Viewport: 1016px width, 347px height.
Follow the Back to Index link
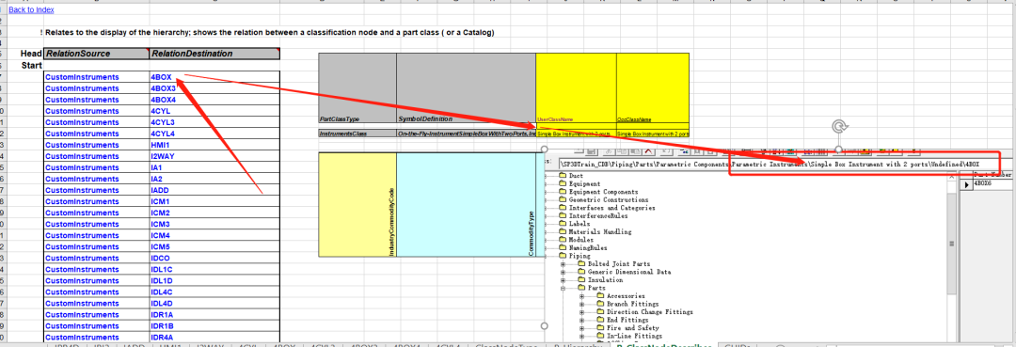point(31,9)
